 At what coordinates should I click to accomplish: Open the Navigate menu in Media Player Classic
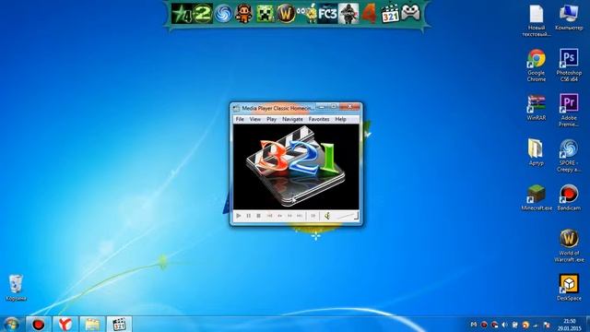pyautogui.click(x=292, y=119)
